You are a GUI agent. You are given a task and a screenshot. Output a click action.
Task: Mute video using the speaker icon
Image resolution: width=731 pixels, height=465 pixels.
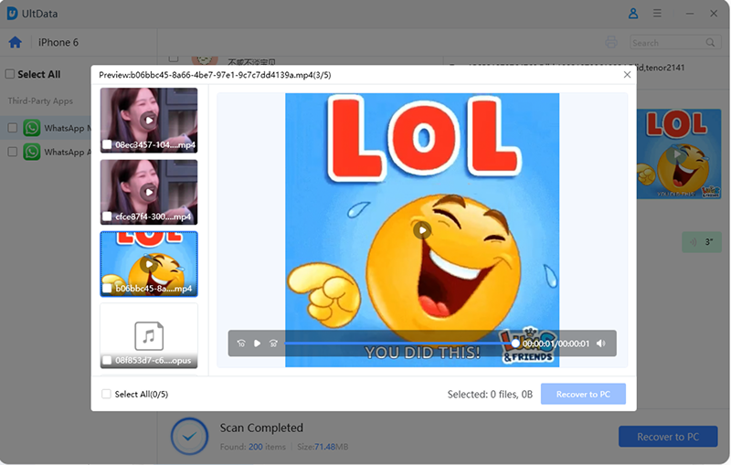[x=601, y=343]
